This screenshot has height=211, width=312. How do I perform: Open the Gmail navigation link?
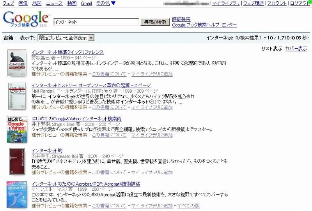[86, 3]
